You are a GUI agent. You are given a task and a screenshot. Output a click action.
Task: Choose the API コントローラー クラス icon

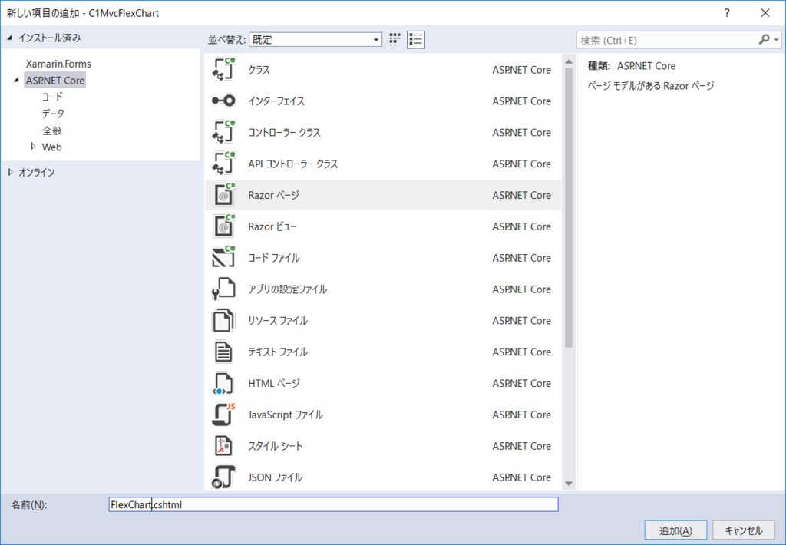[223, 163]
